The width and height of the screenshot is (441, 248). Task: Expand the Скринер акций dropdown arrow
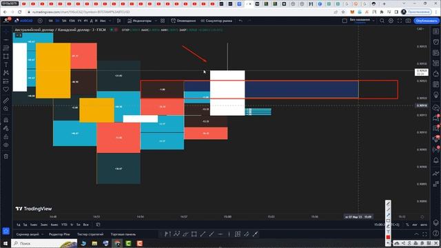coord(43,234)
